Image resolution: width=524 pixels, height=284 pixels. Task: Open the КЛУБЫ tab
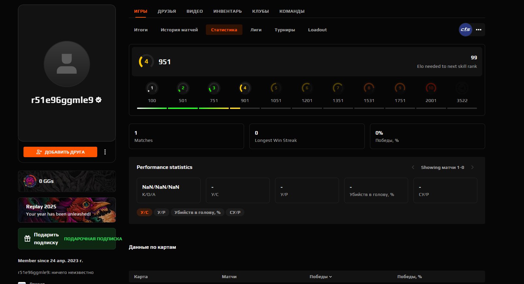260,11
